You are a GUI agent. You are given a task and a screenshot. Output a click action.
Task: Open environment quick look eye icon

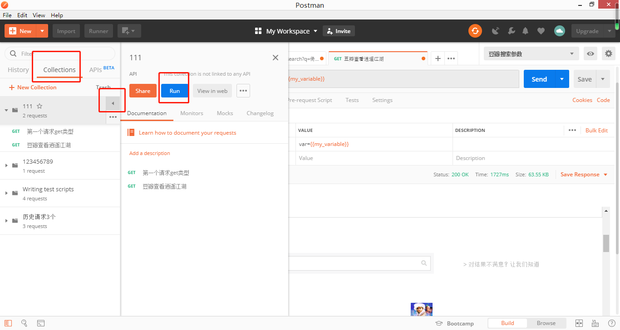(x=590, y=53)
